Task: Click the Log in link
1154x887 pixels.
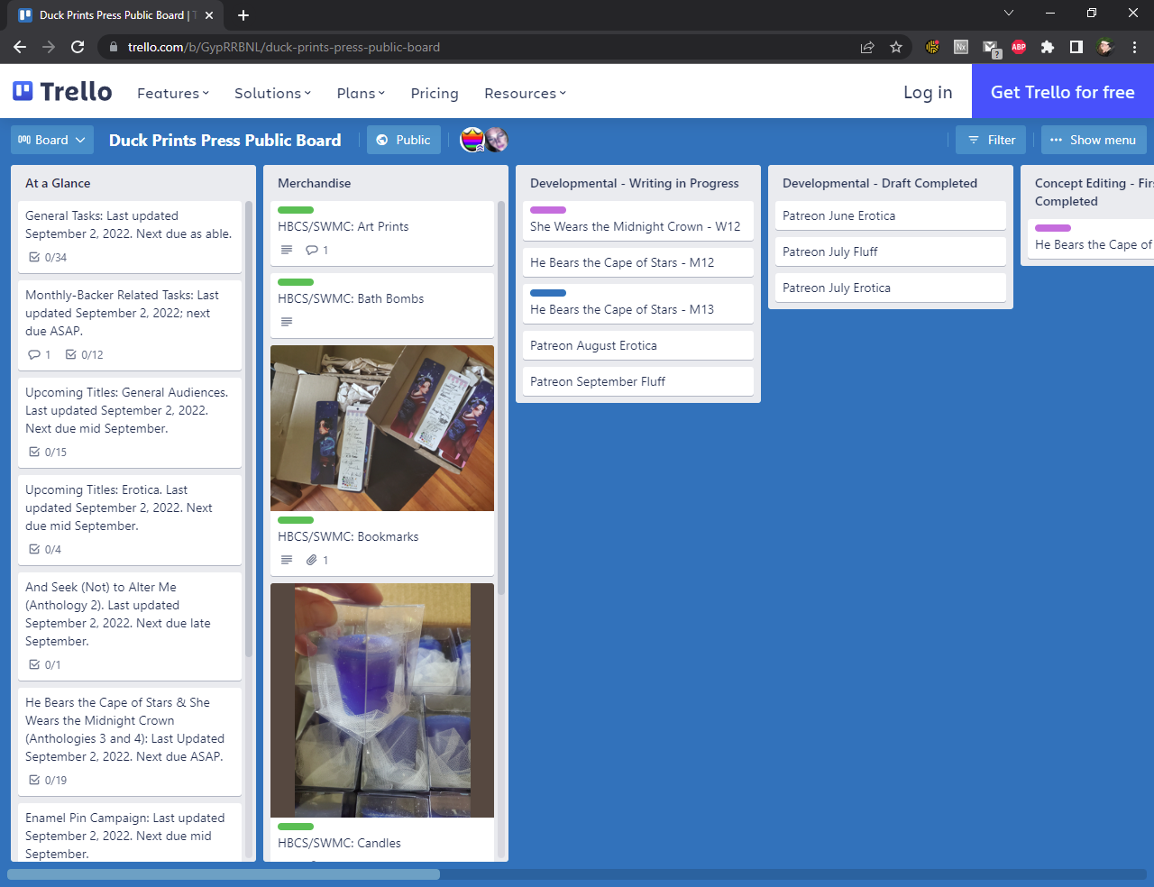Action: point(928,92)
